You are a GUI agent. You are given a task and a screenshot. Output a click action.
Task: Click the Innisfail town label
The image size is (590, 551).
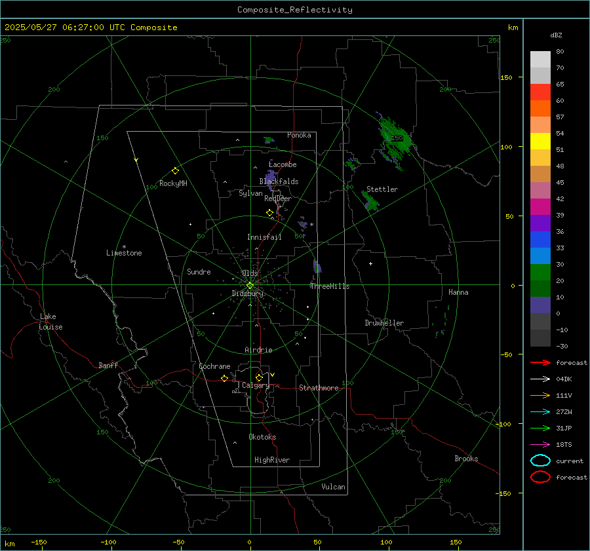264,237
